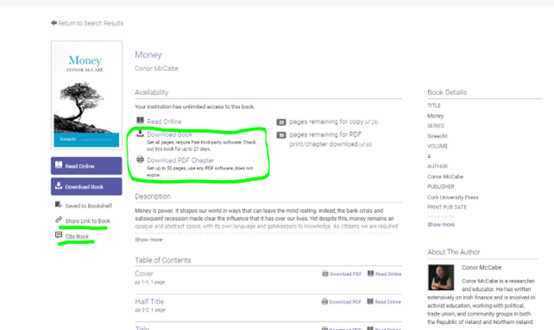
Task: Download PDF of the Half Title chapter
Action: pos(344,302)
